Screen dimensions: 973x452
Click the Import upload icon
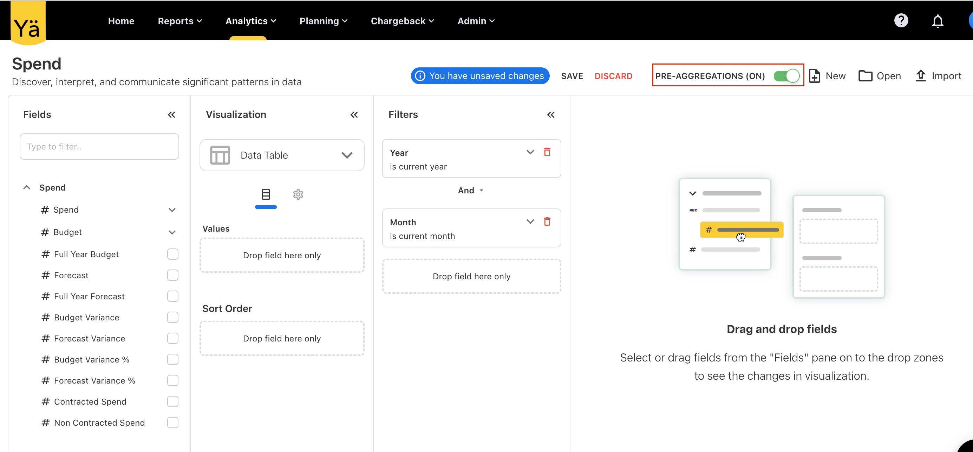tap(921, 75)
